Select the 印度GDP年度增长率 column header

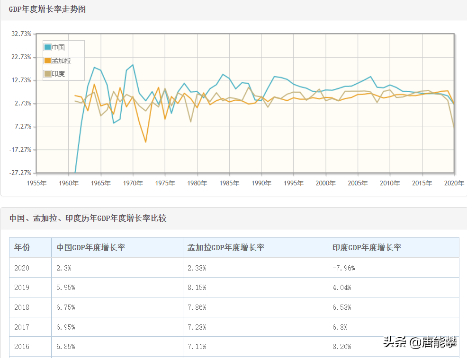click(367, 247)
